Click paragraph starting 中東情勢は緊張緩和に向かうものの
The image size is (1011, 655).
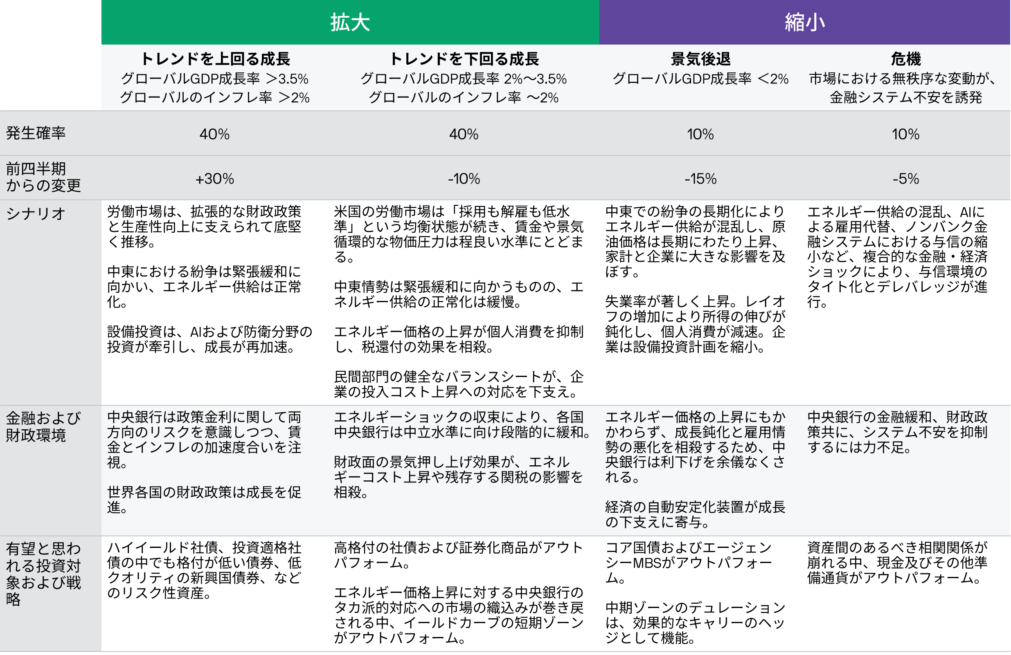(459, 294)
